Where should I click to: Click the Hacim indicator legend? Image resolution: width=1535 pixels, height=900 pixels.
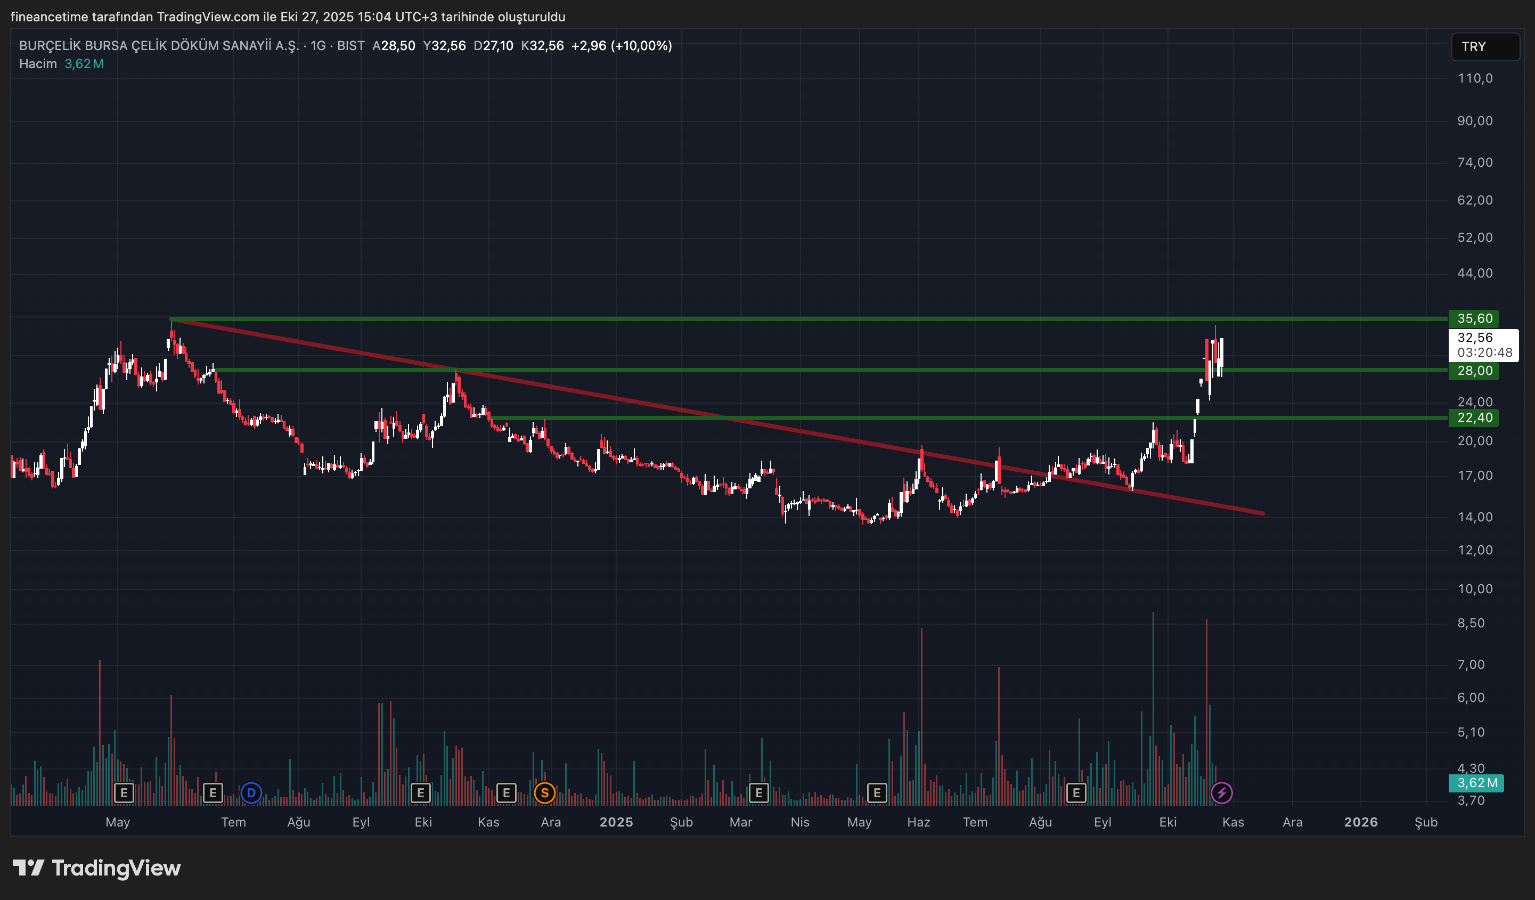coord(38,64)
